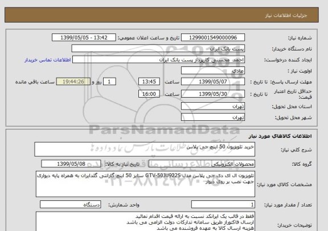The width and height of the screenshot is (328, 231).
Task: Click the general description field خرید تلویزیون 50 اینچ
Action: 145,149
